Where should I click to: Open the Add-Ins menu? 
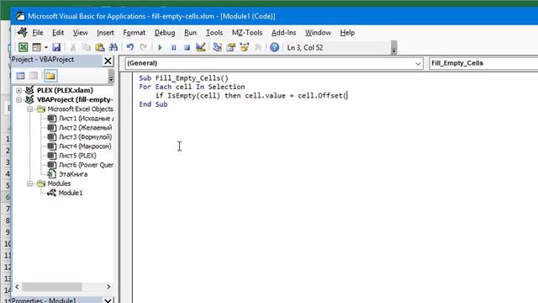click(x=284, y=33)
